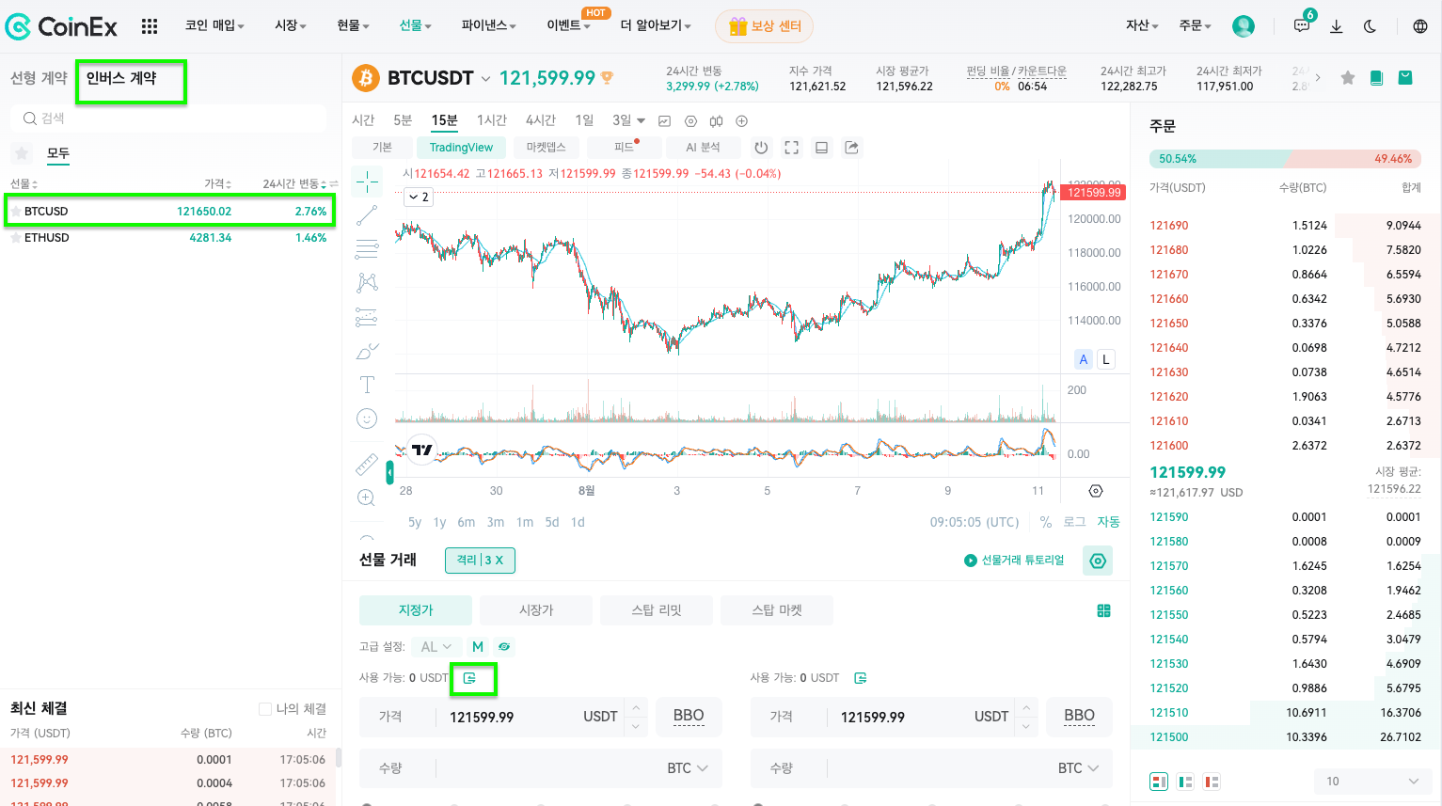This screenshot has height=806, width=1442.
Task: Switch to the 인버스 계약 tab
Action: pyautogui.click(x=131, y=82)
